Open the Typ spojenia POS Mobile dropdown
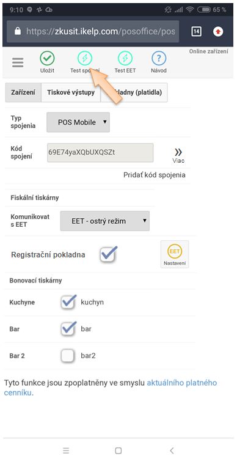The height and width of the screenshot is (464, 237). (x=78, y=122)
